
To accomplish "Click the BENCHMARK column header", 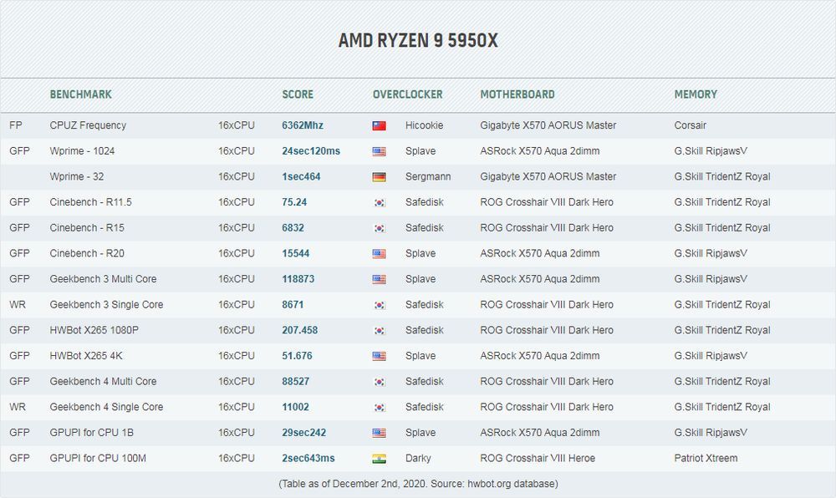I will 80,94.
